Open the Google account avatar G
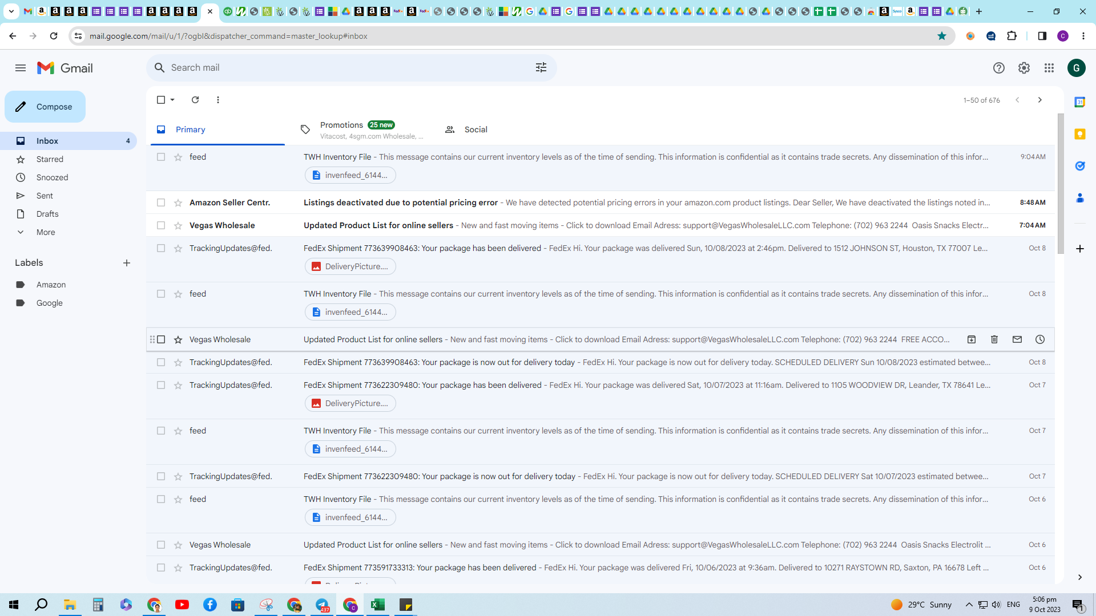 pos(1076,68)
